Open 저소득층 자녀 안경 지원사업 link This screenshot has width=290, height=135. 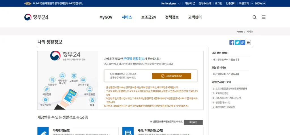pos(229,98)
